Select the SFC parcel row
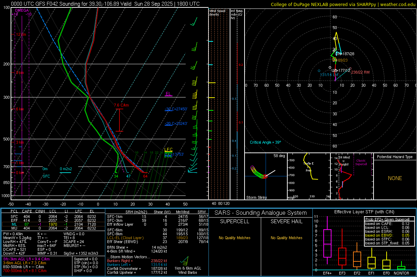Viewport: 417px width, 277px height. tap(53, 217)
